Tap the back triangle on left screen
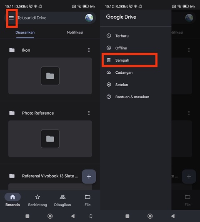Viewport: 200px width, 222px height. pyautogui.click(x=73, y=216)
